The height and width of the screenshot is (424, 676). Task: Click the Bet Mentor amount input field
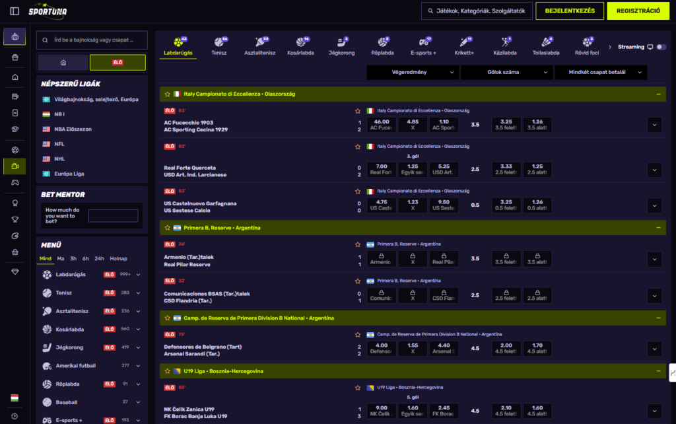113,215
